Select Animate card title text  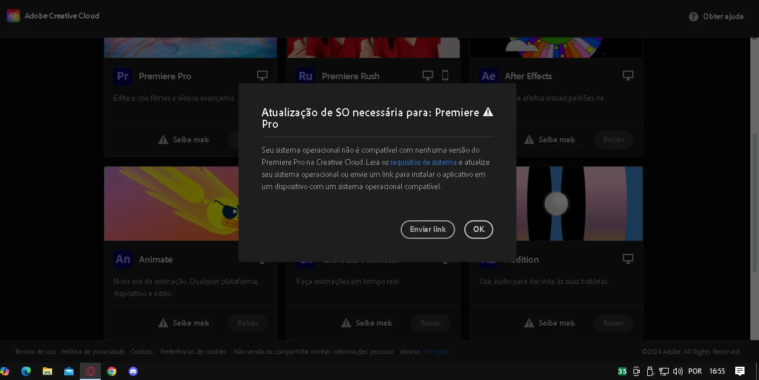(x=156, y=260)
